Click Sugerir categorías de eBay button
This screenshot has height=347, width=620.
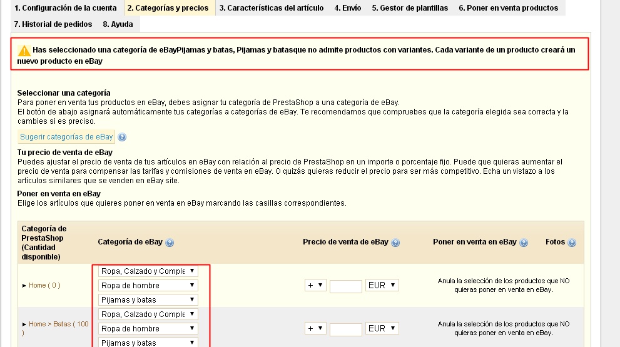point(66,137)
